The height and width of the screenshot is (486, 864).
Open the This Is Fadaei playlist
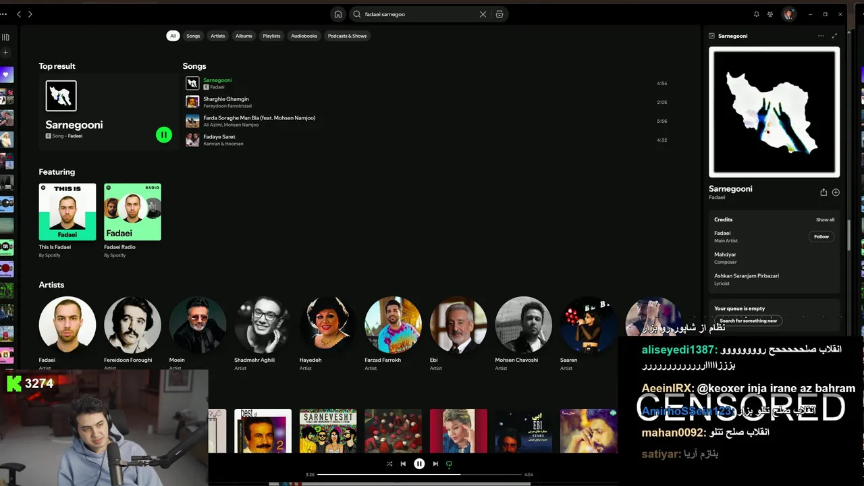coord(67,212)
